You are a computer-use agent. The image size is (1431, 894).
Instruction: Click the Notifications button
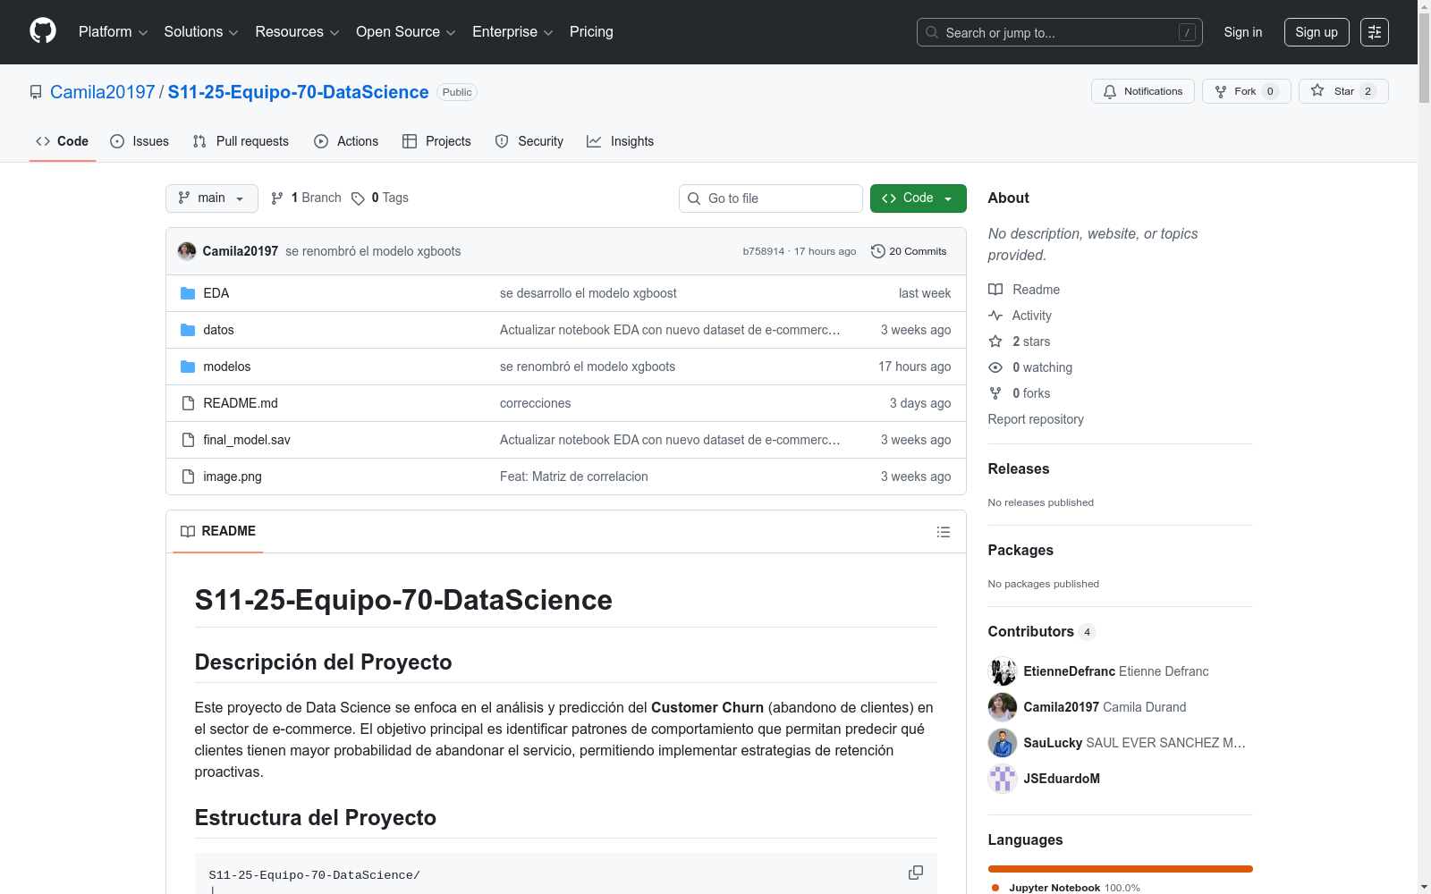tap(1143, 91)
